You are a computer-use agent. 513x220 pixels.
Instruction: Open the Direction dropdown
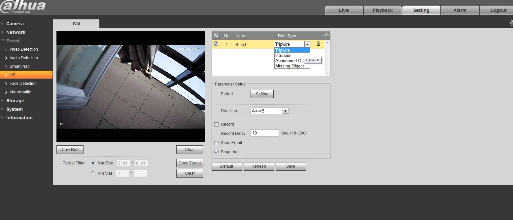[269, 111]
